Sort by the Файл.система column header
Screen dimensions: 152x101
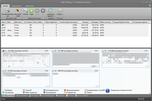click(106, 22)
